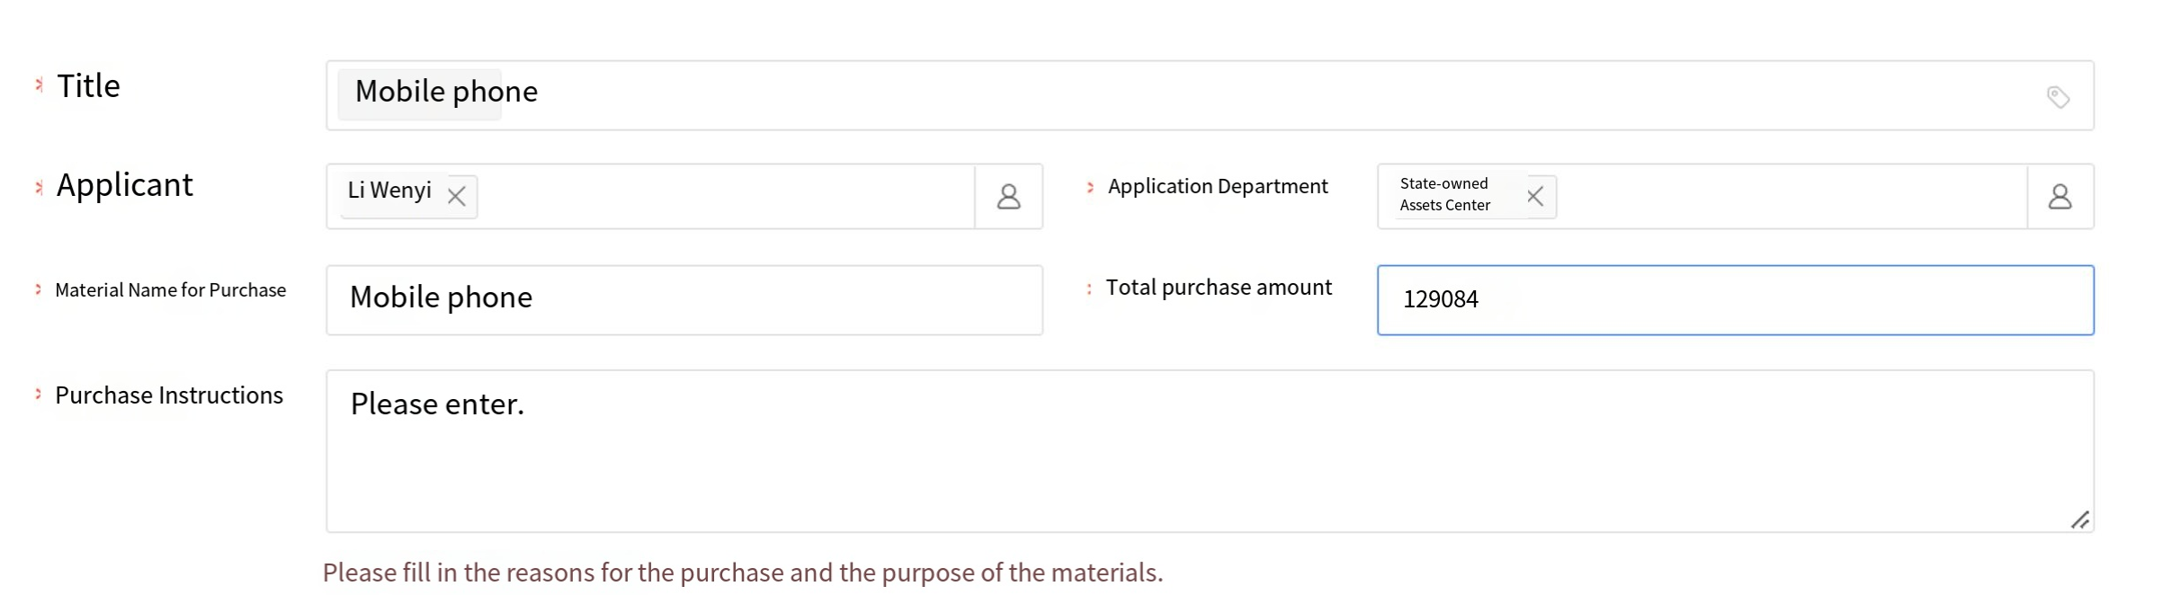Click the empty area of Application Department field
The image size is (2163, 595).
pos(1790,197)
